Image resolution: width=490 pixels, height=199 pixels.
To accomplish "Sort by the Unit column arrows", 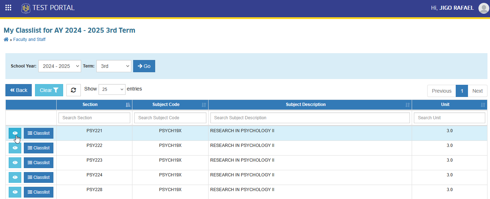I will (x=483, y=105).
